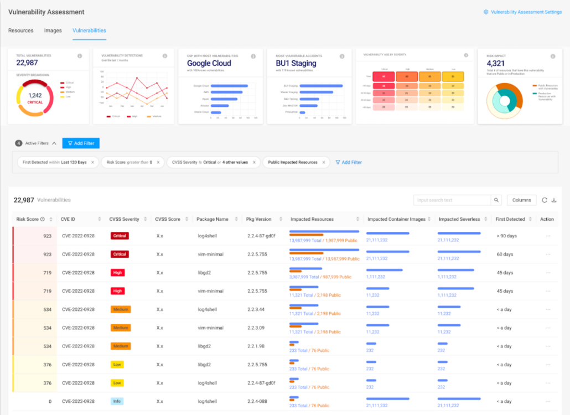Click the info icon on Risk Impact card

(x=553, y=56)
